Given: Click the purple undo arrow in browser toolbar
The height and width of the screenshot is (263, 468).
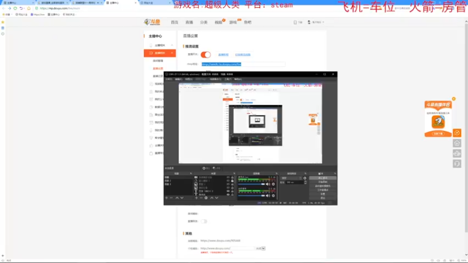Looking at the screenshot, I should tap(21, 8).
